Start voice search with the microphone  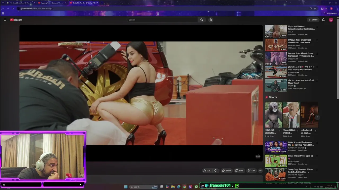(211, 20)
